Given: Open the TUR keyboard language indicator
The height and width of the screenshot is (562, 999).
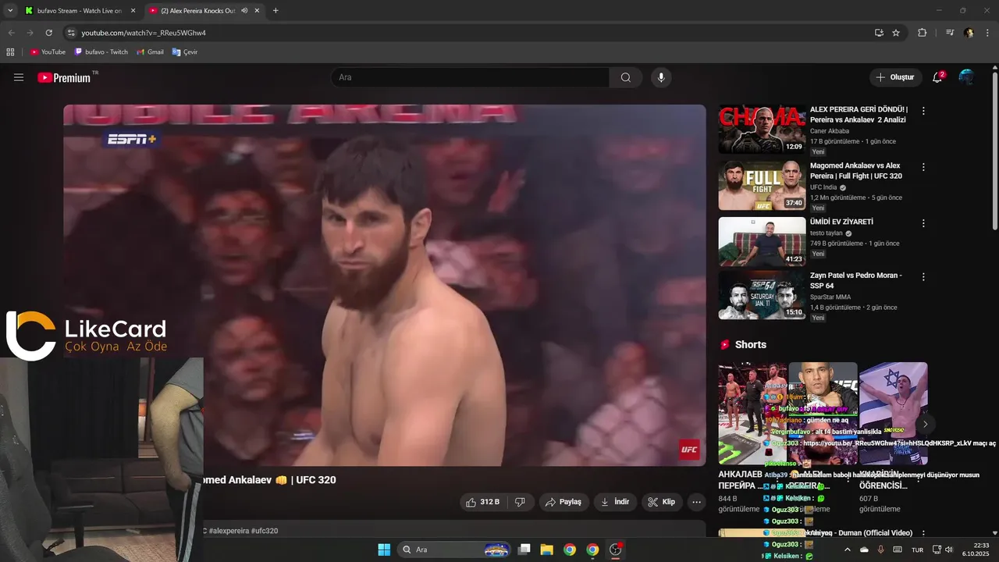Looking at the screenshot, I should [918, 550].
